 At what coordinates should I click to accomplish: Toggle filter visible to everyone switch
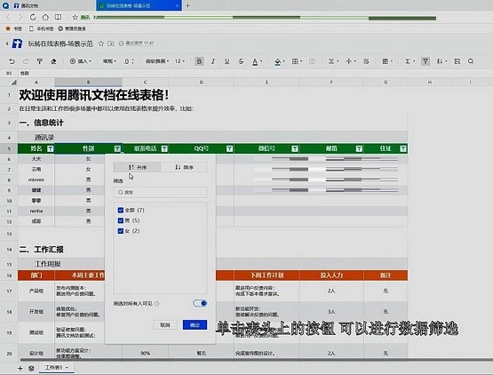pos(200,303)
